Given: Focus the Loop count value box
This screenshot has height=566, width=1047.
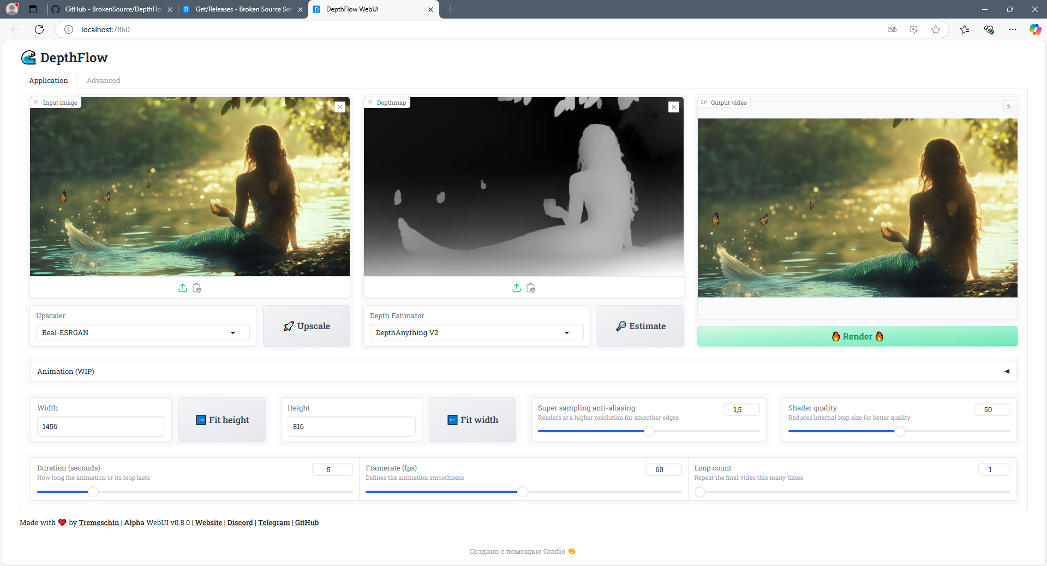Looking at the screenshot, I should 994,469.
